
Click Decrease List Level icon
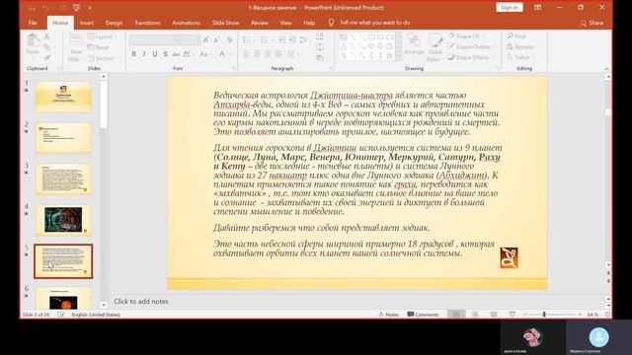point(281,39)
